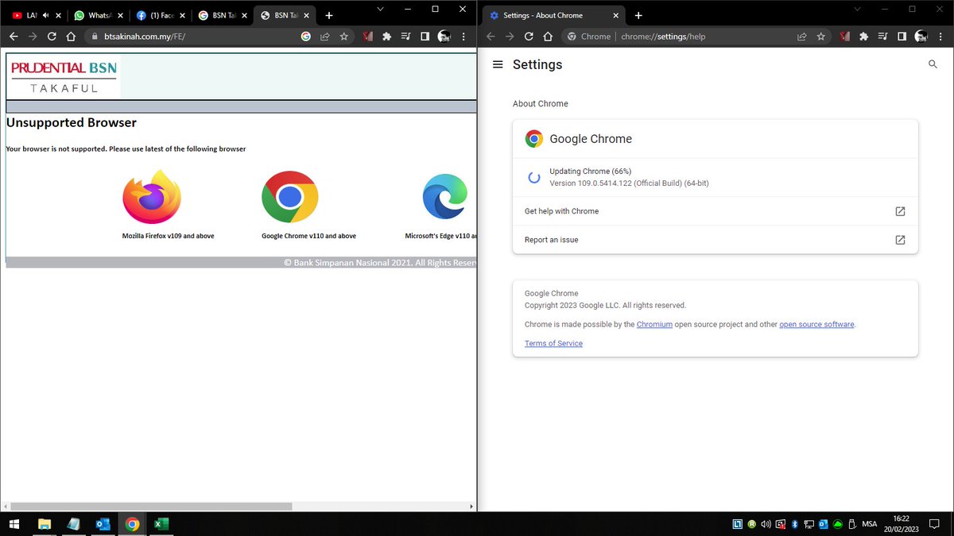This screenshot has height=536, width=954.
Task: Share the chrome://settings/help page
Action: point(802,37)
